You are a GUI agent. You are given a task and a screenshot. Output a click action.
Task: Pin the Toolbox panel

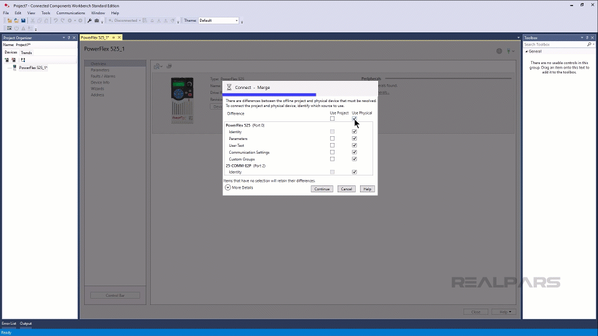point(587,38)
